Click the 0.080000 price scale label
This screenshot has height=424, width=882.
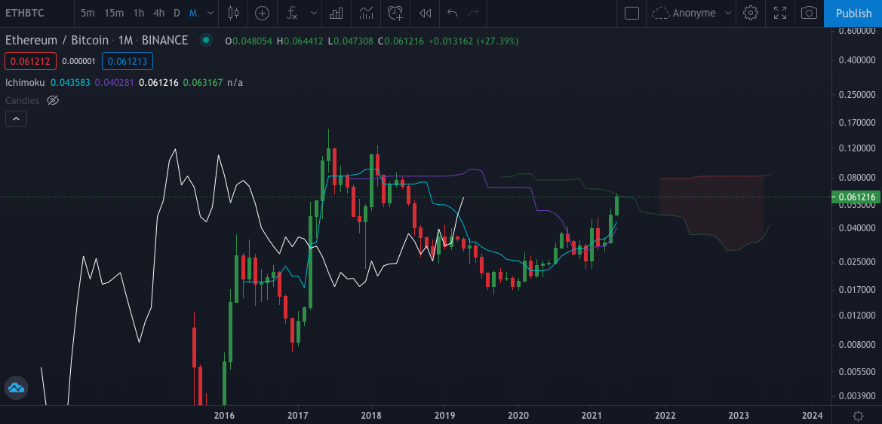[x=857, y=178]
